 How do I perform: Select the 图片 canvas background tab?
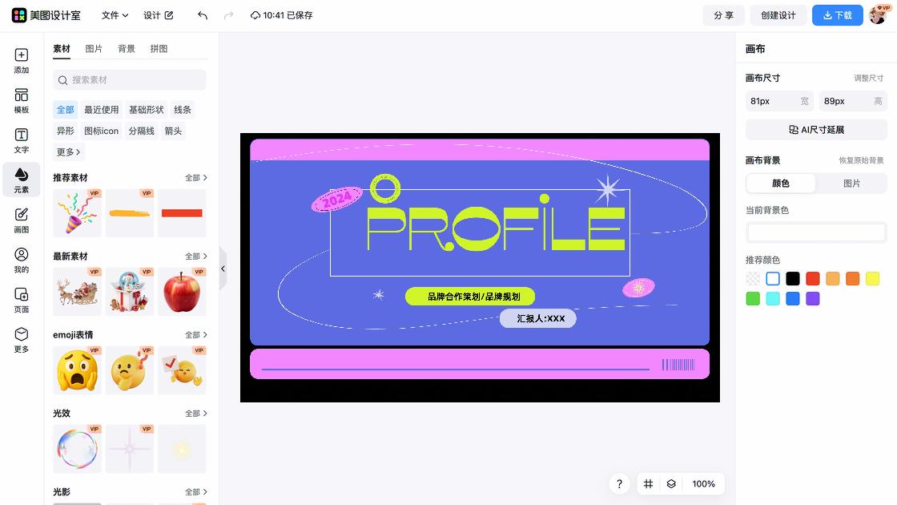click(x=851, y=184)
